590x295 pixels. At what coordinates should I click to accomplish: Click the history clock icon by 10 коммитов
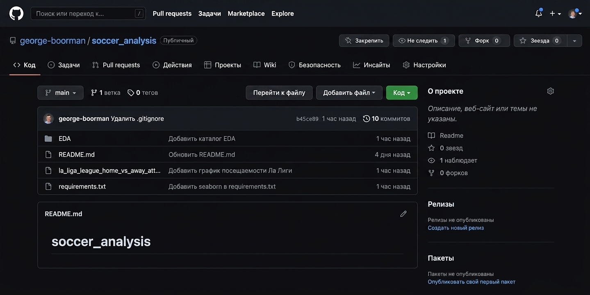tap(367, 118)
